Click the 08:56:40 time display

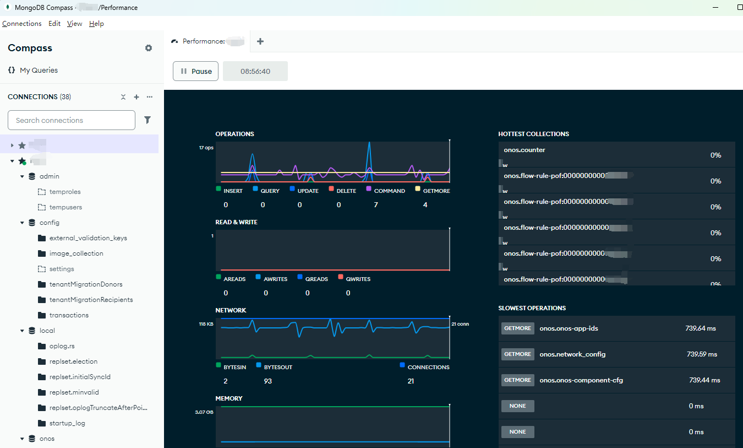pos(255,71)
